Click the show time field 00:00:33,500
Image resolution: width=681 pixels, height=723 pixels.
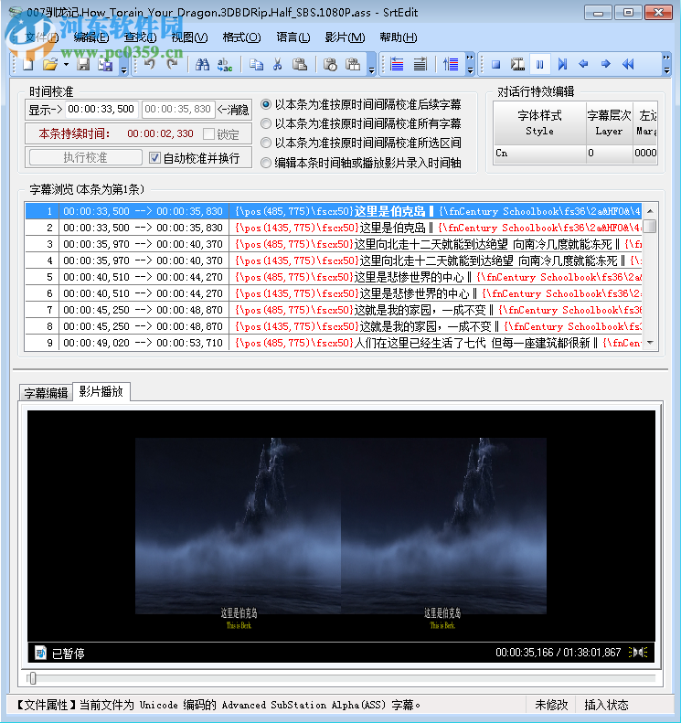101,110
